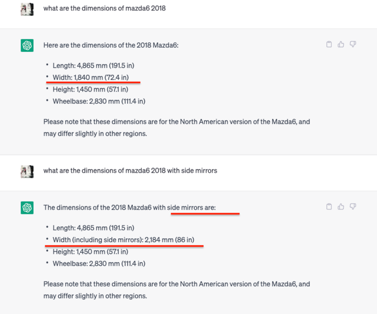Screen dimensions: 377x314
Task: Click the user avatar on the first question
Action: pyautogui.click(x=27, y=9)
